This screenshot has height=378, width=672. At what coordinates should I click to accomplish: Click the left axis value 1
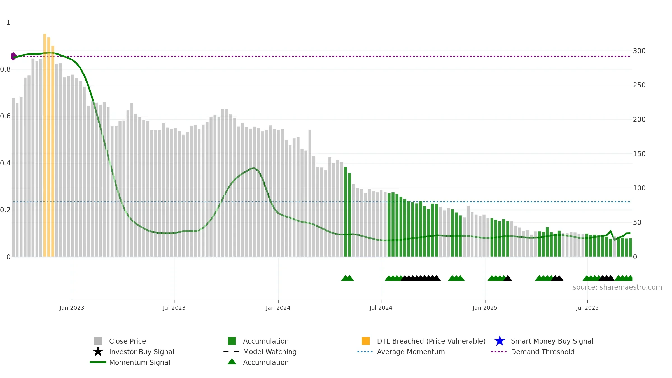tap(8, 22)
